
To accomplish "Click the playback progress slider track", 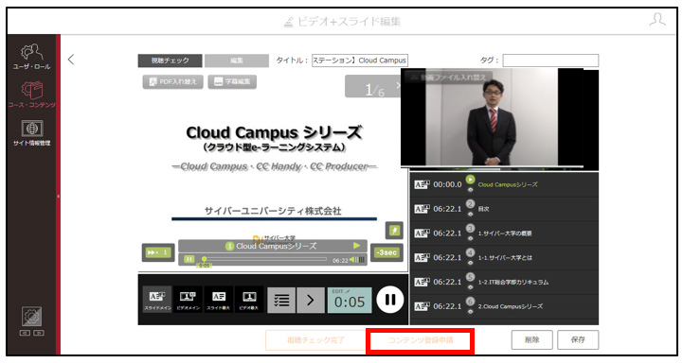I will 264,259.
